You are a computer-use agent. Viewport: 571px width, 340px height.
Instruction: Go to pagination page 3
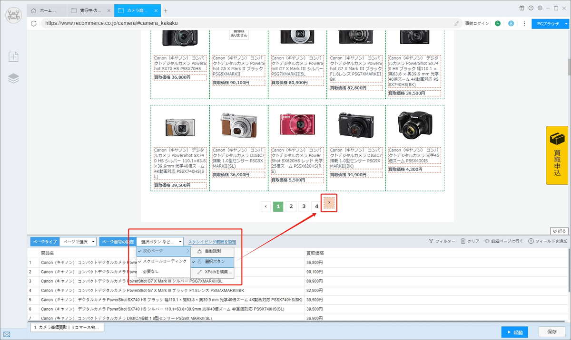(x=304, y=206)
